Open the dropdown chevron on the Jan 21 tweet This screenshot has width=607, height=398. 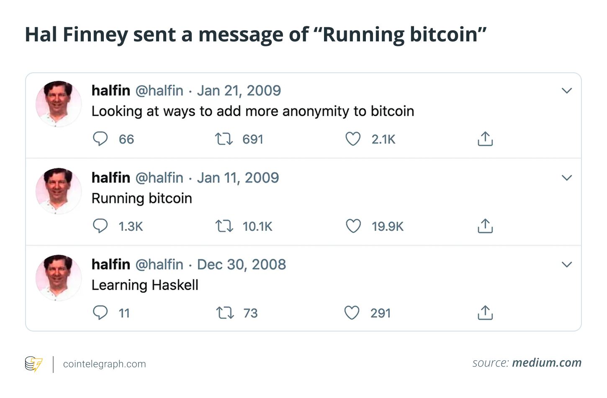(567, 90)
